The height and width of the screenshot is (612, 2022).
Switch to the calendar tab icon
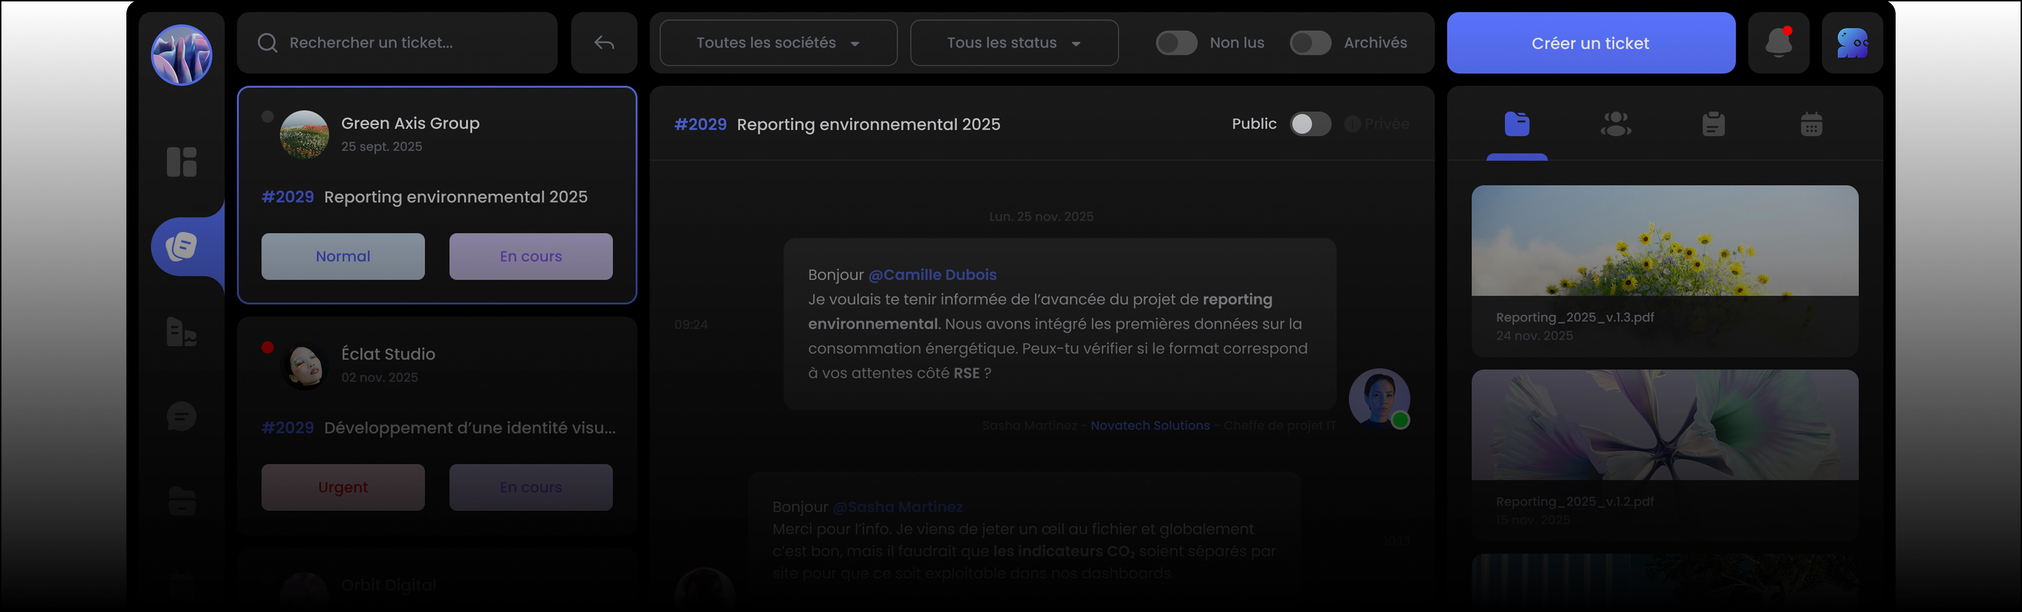coord(1811,124)
